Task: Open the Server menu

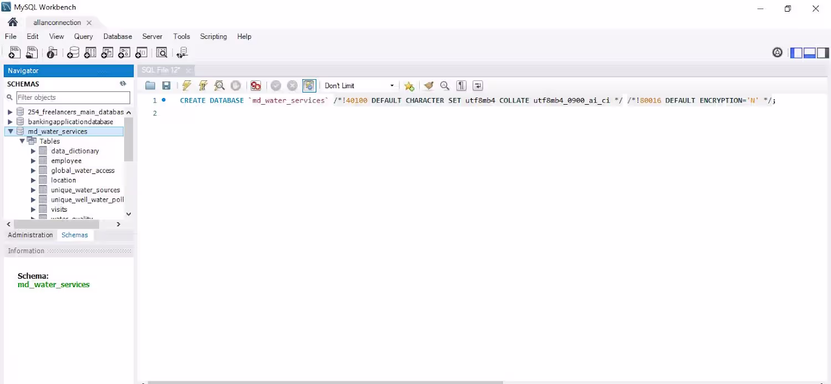Action: [152, 37]
